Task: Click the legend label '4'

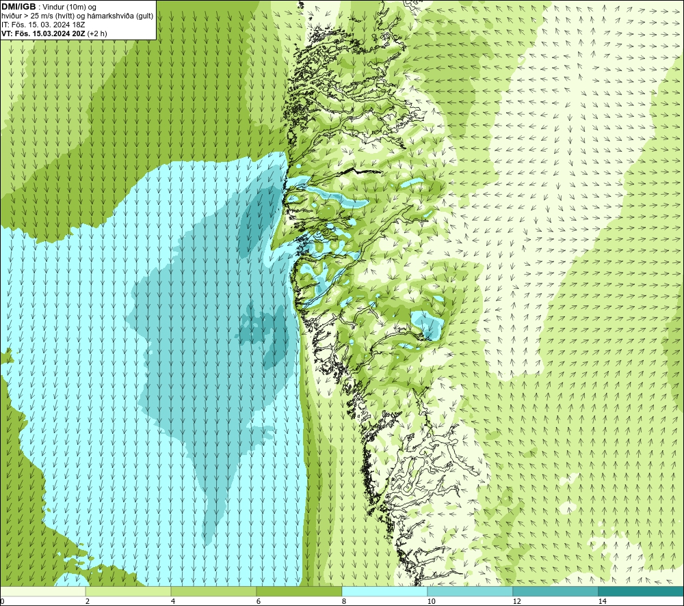Action: [173, 601]
